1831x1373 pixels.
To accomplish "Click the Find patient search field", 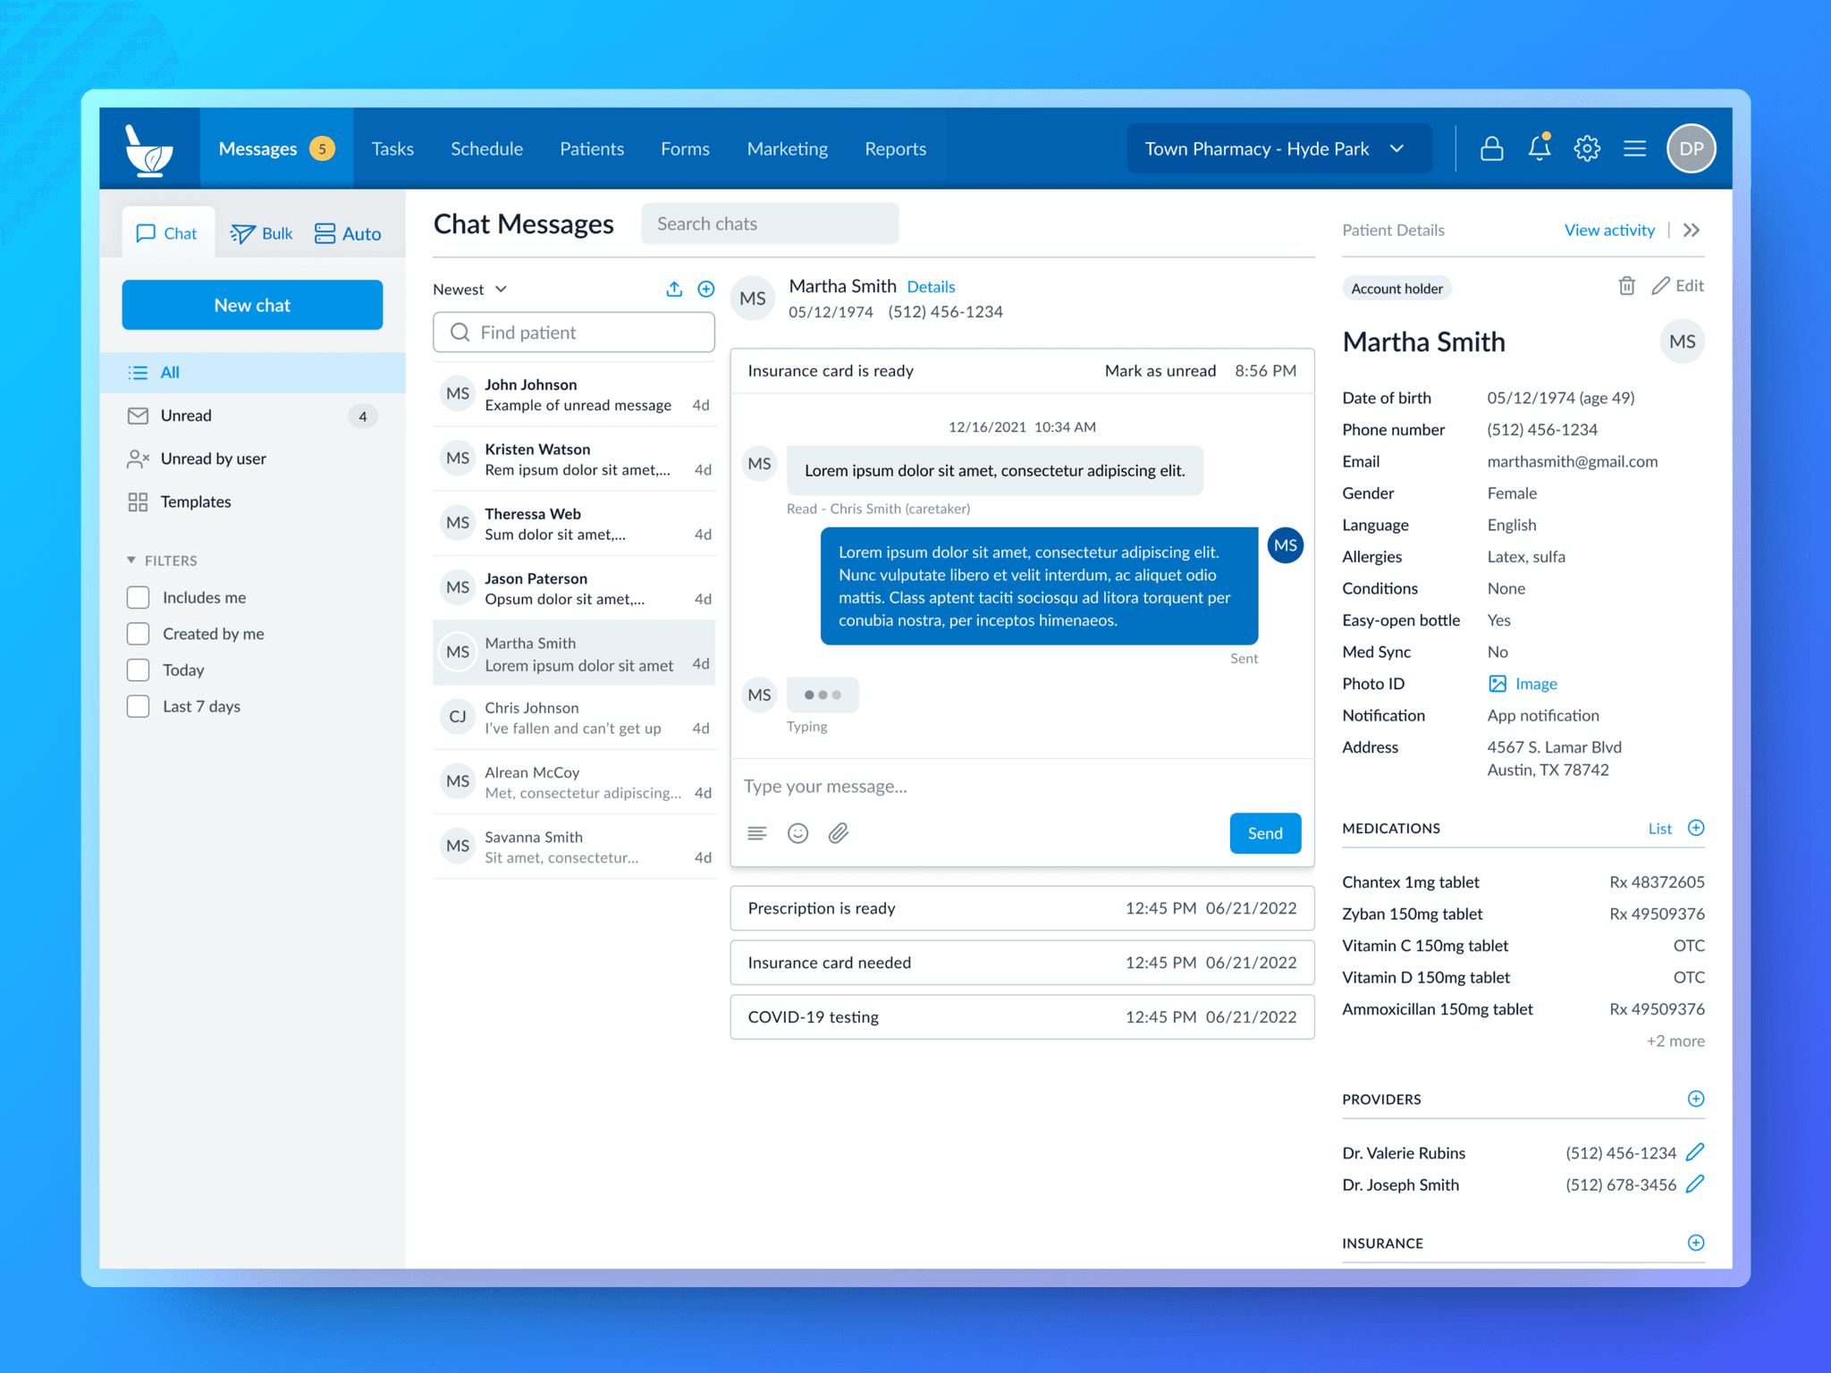I will click(x=574, y=333).
